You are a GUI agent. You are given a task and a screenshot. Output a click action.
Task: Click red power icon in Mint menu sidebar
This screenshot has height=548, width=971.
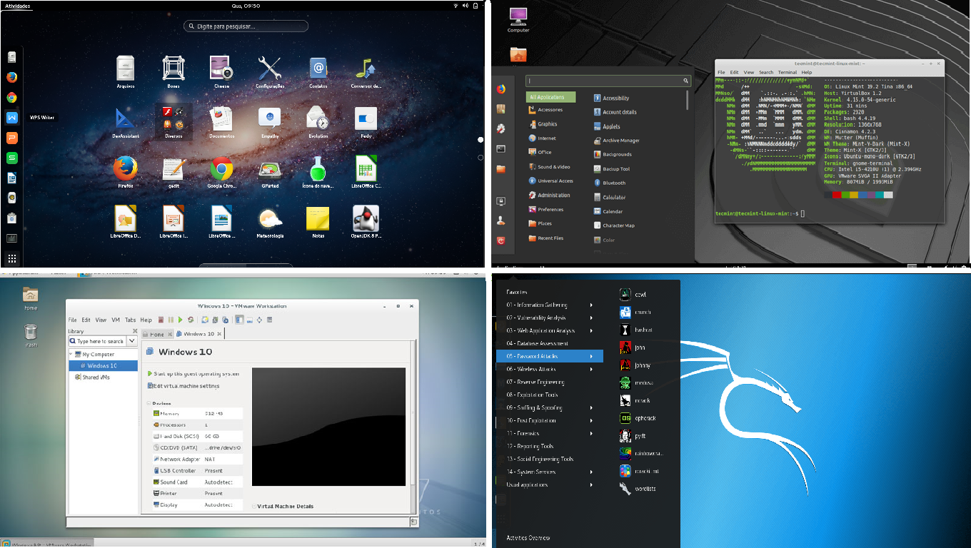pos(501,241)
